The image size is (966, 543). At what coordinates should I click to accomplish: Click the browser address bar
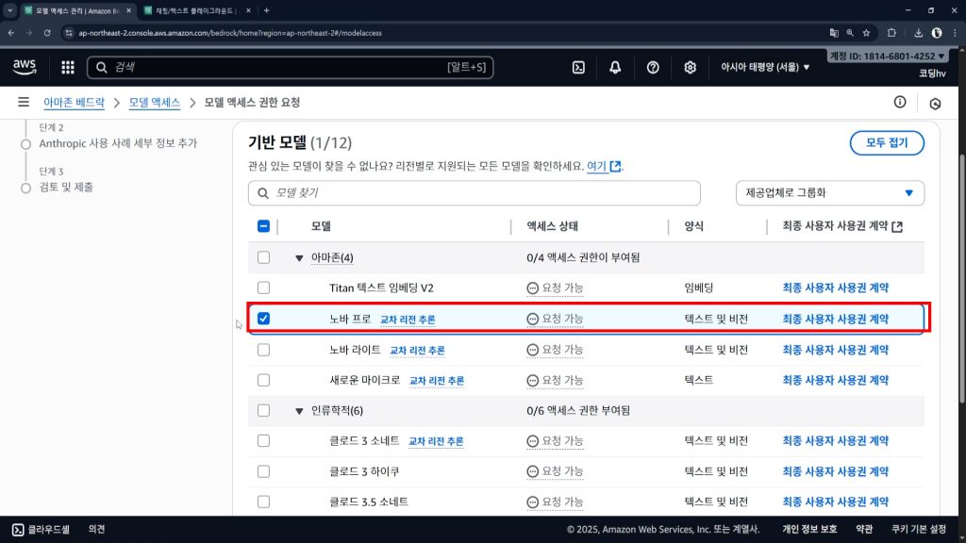443,33
